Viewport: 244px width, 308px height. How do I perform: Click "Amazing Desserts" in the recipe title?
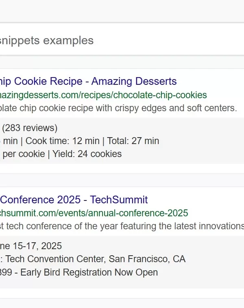click(x=134, y=81)
